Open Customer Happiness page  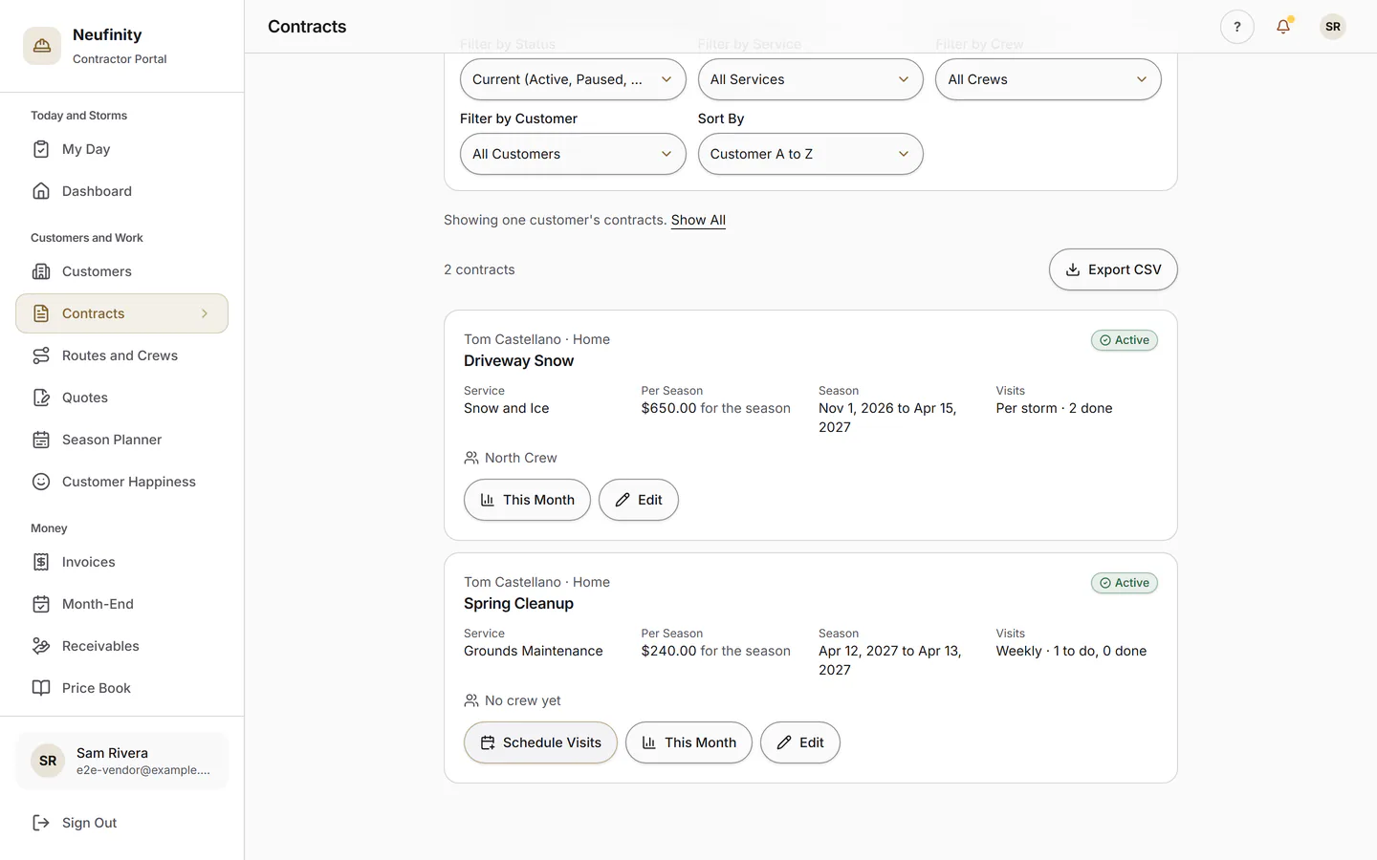pyautogui.click(x=121, y=482)
